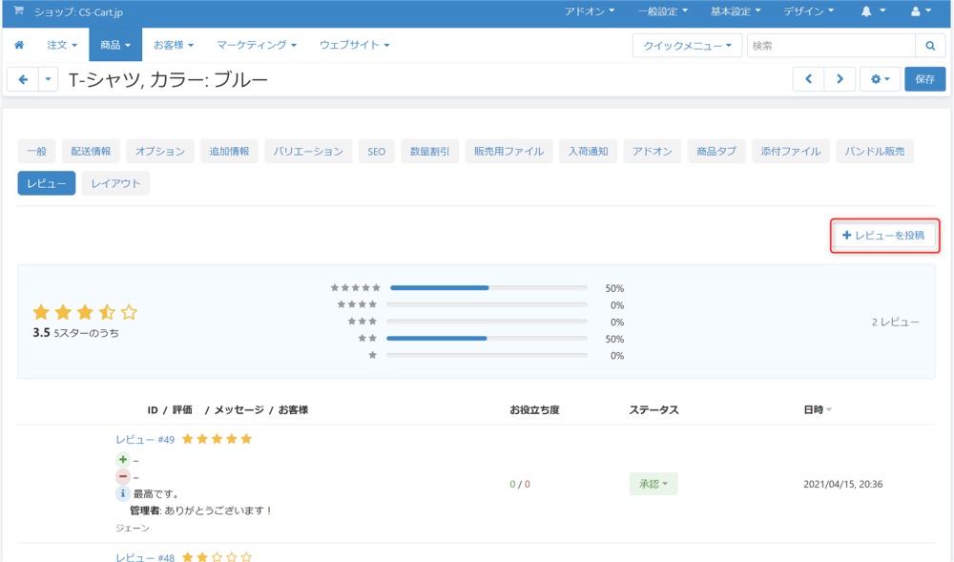Click the home icon in navigation bar
Image resolution: width=954 pixels, height=562 pixels.
click(x=19, y=45)
